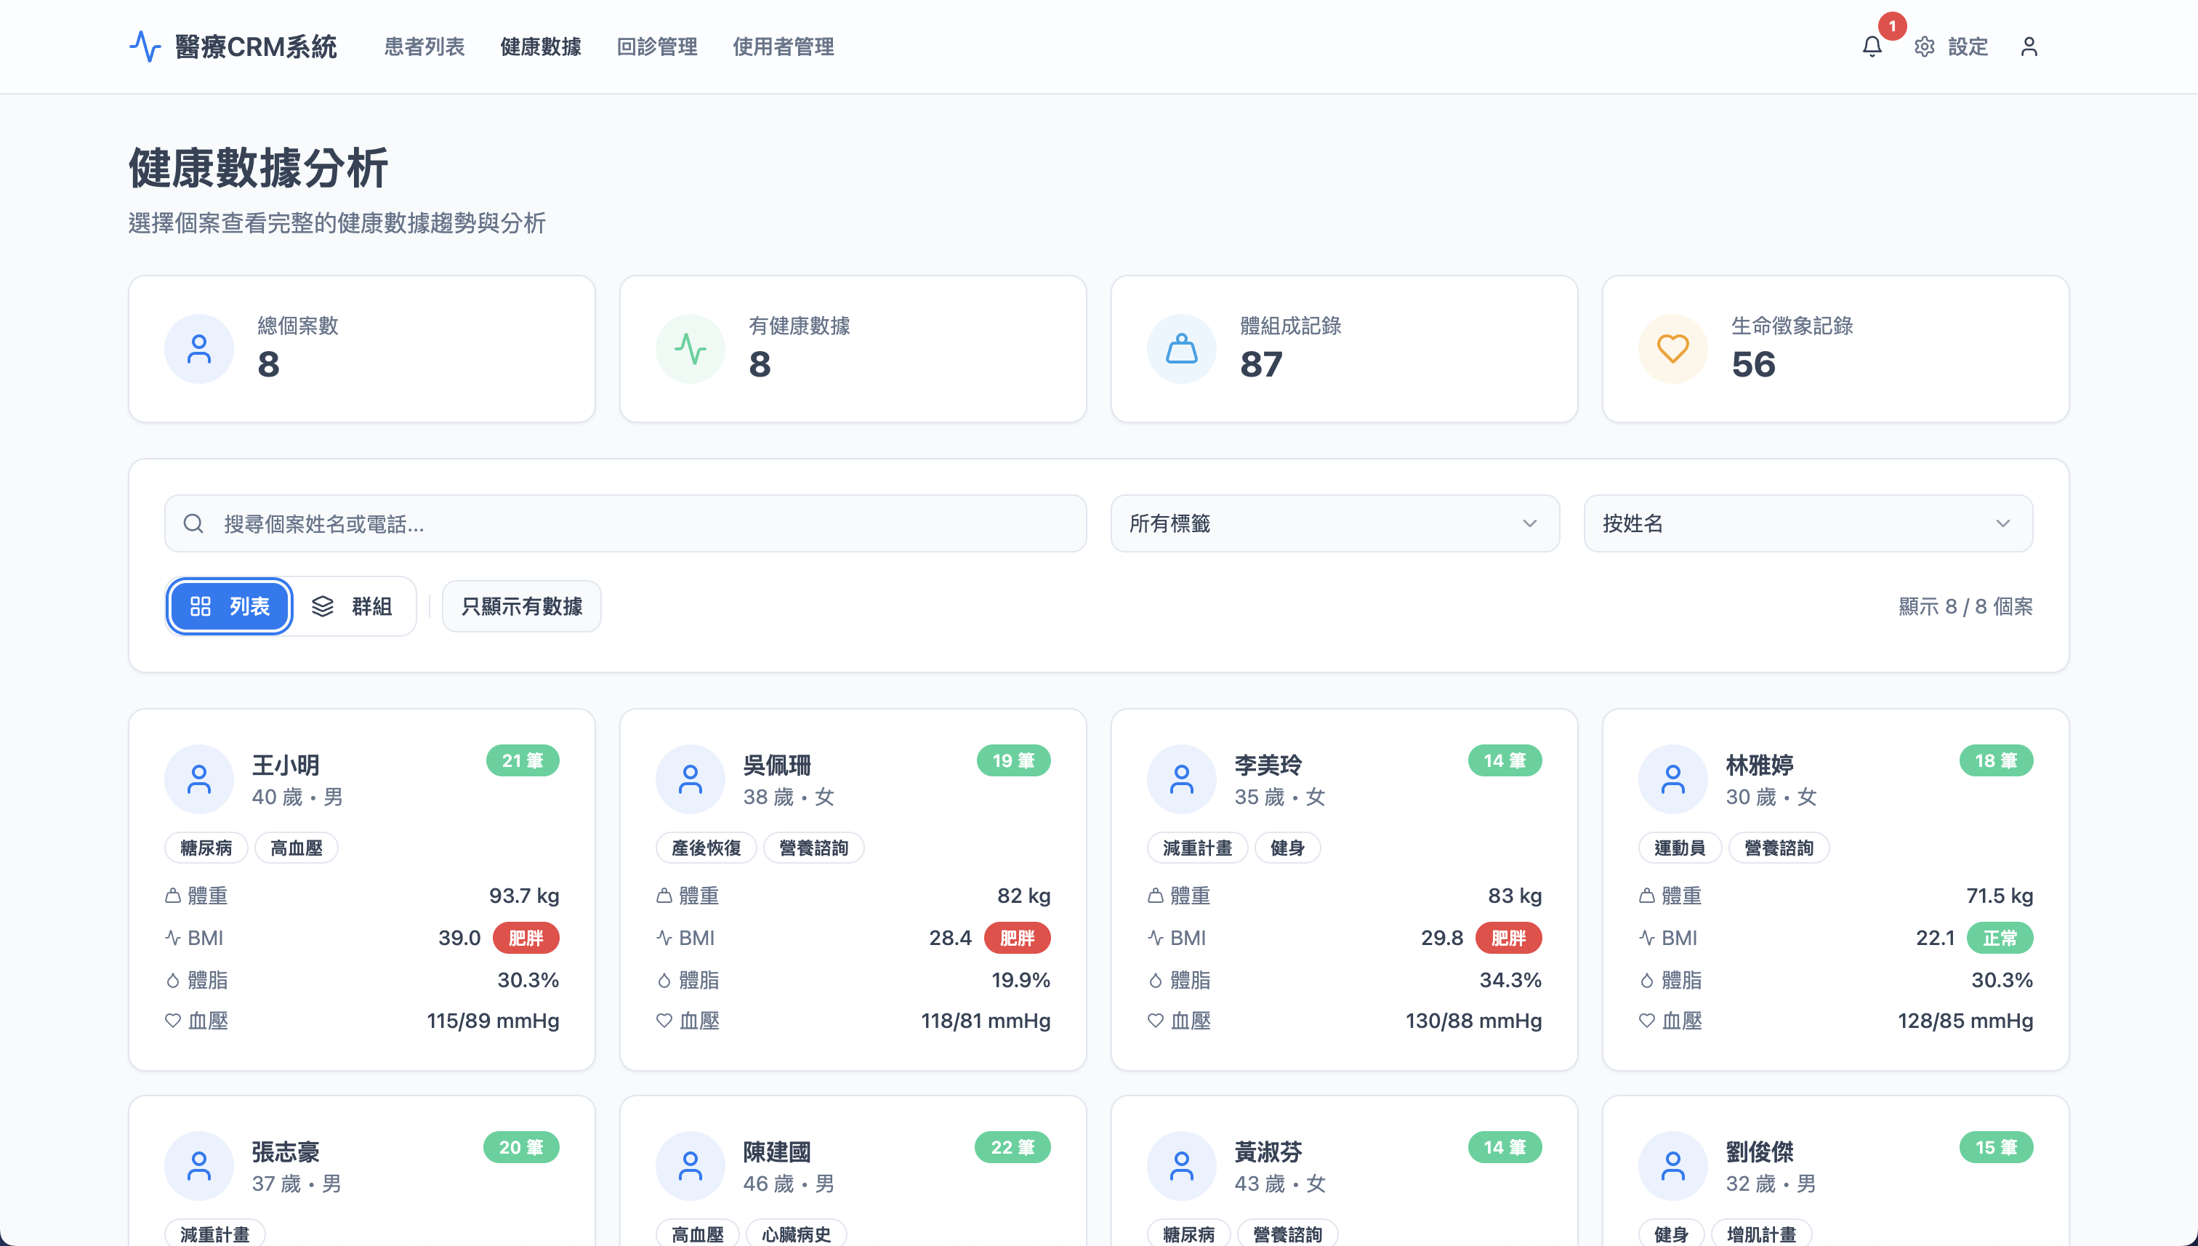Click the 血壓 heart icon in 林雅婷's card
Screen dimensions: 2198x1246
pos(1646,1020)
